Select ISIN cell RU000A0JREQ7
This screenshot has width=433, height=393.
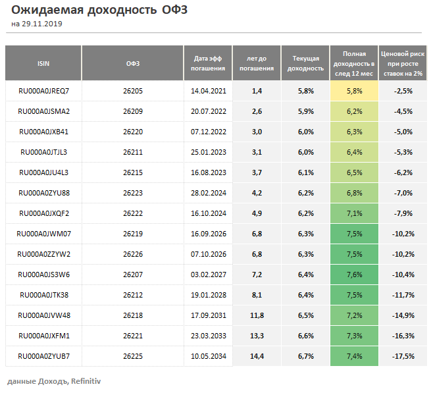pyautogui.click(x=43, y=91)
